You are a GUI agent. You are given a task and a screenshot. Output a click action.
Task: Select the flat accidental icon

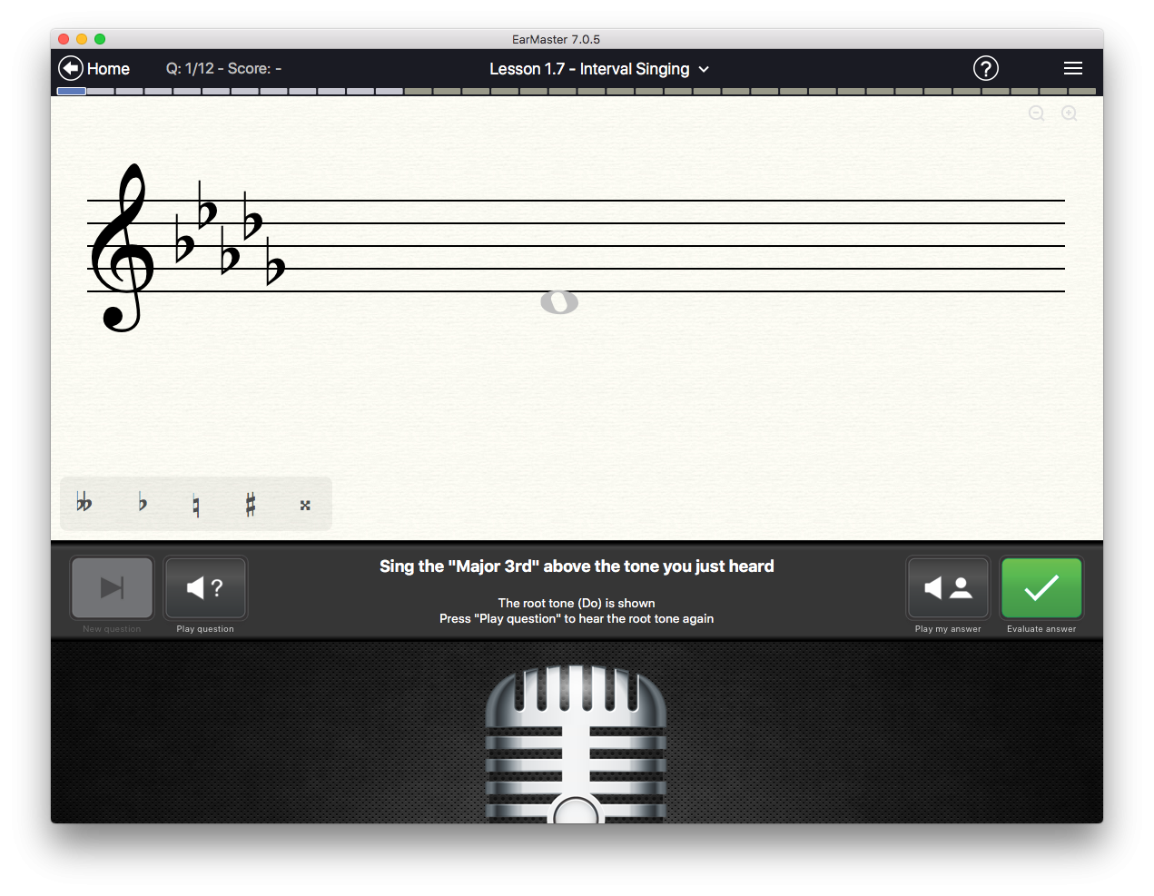tap(141, 504)
